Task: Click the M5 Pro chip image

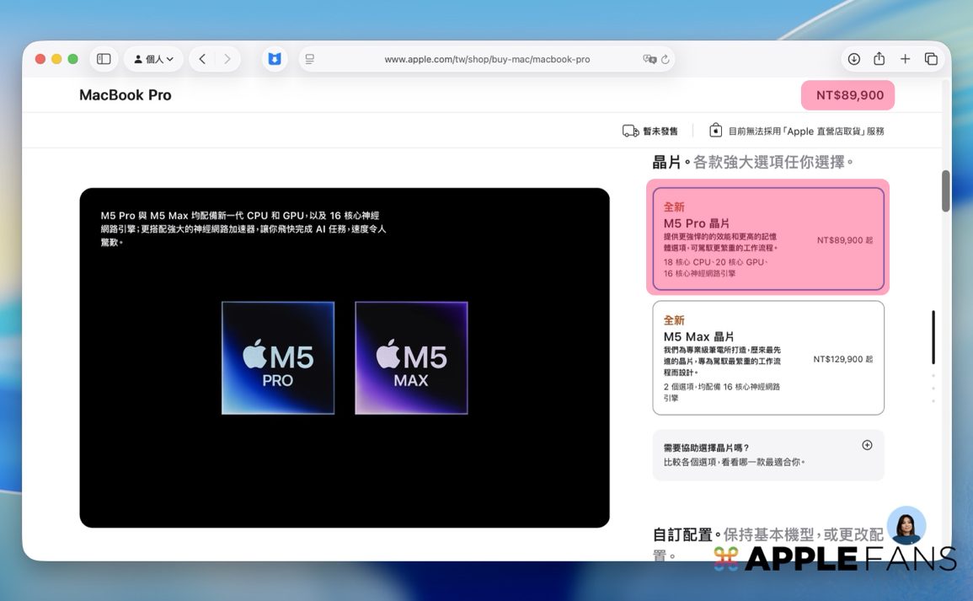Action: [x=278, y=358]
